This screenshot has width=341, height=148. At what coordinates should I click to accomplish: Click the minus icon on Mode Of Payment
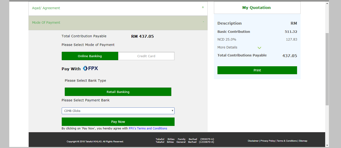203,22
